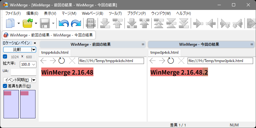
Task: Open the ウィンドウ(W) menu
Action: tap(161, 13)
